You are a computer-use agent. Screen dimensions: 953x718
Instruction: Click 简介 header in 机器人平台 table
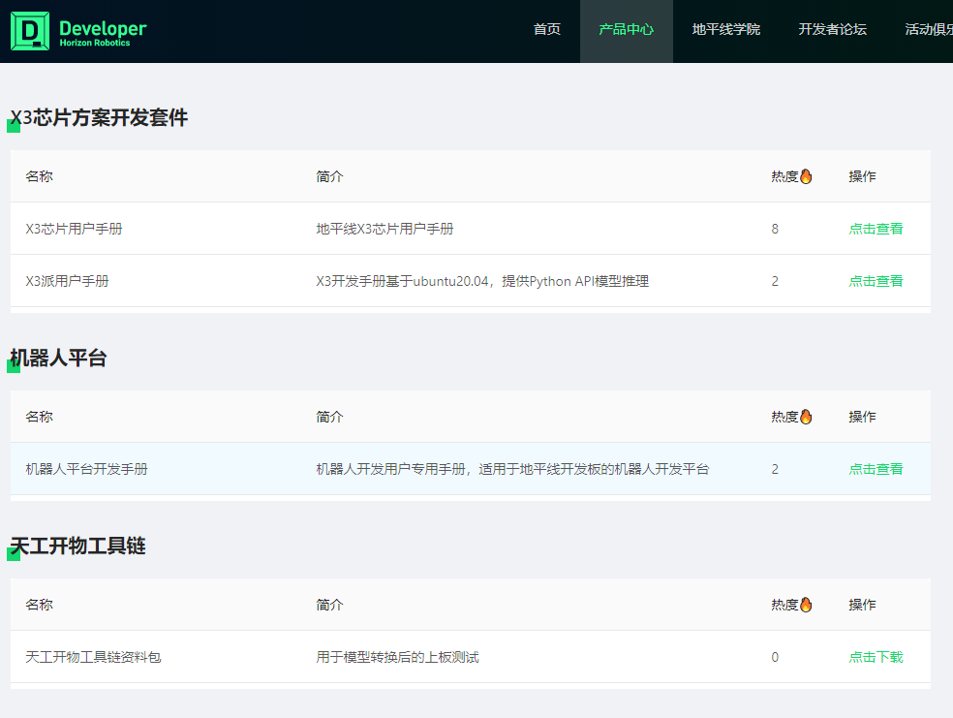point(330,417)
